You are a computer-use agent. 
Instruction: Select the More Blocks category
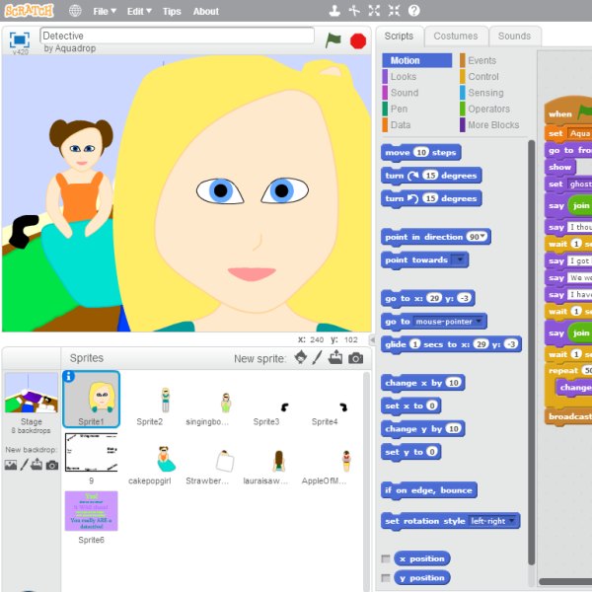(x=493, y=125)
